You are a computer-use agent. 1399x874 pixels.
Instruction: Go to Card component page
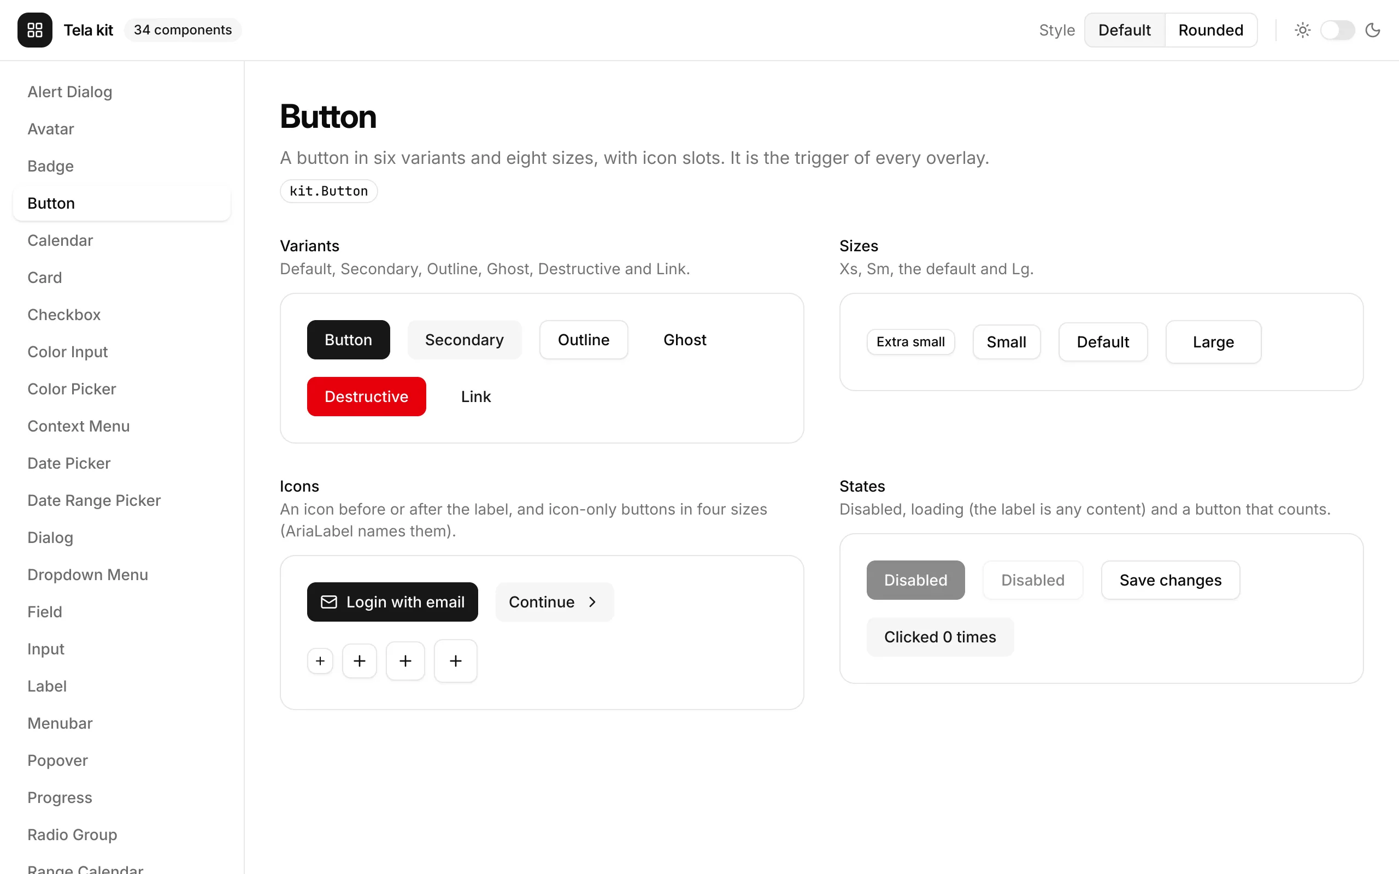coord(122,277)
